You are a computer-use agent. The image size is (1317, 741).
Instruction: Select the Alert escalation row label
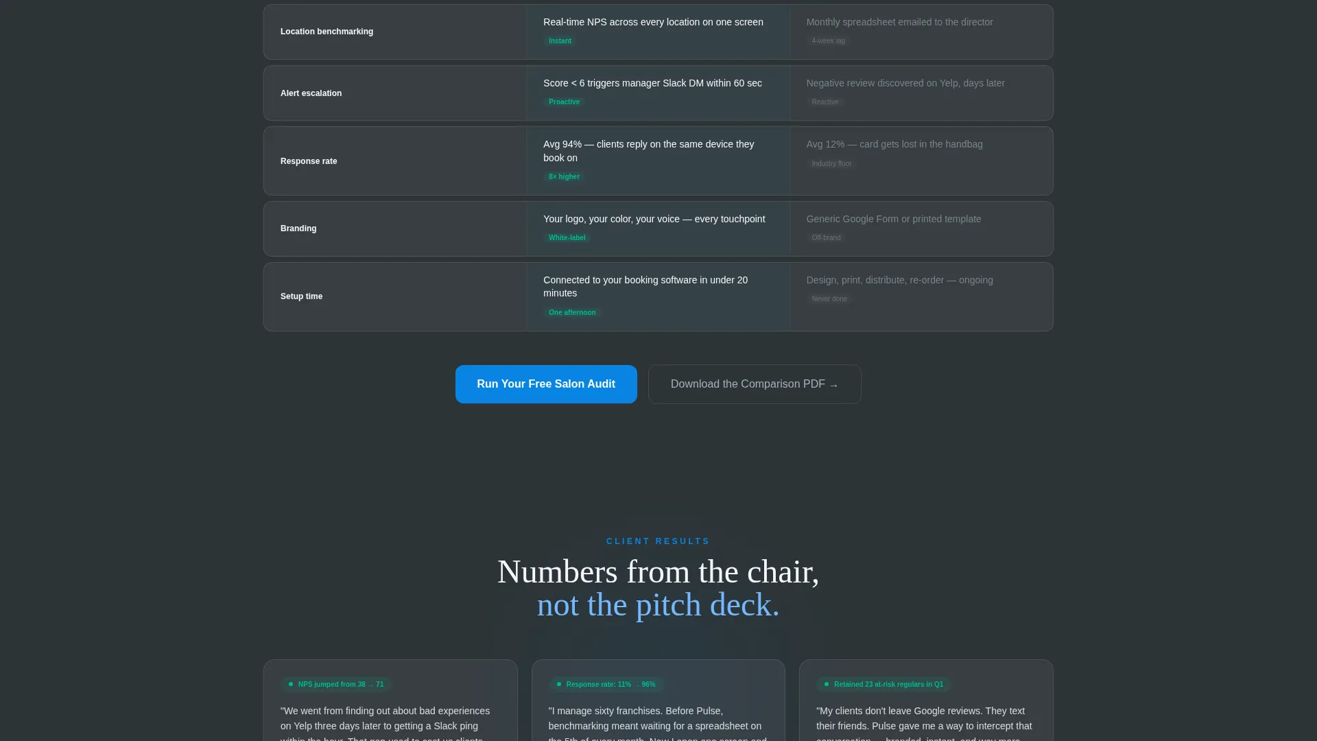(x=311, y=93)
